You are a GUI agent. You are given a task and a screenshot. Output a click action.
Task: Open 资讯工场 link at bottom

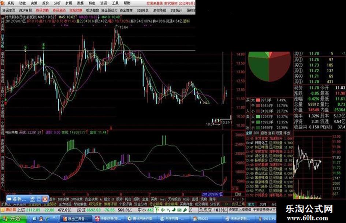point(238,204)
